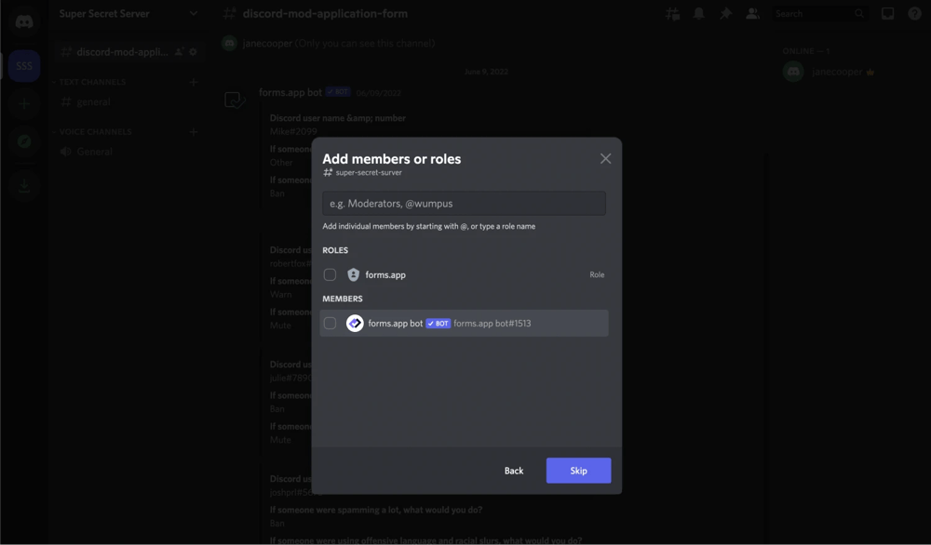This screenshot has width=931, height=545.
Task: Join the General voice channel
Action: pyautogui.click(x=93, y=151)
